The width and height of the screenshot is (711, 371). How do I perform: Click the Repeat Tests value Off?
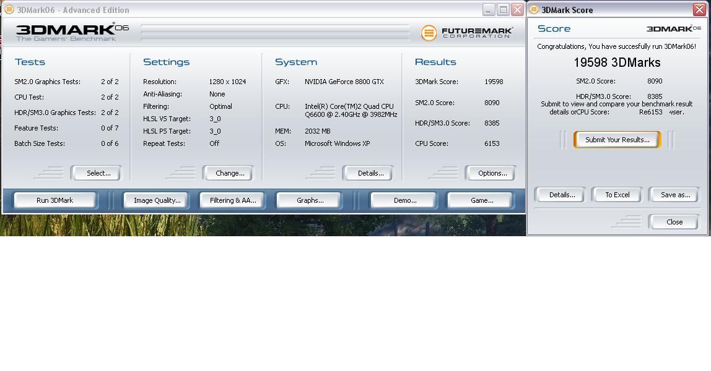(214, 143)
